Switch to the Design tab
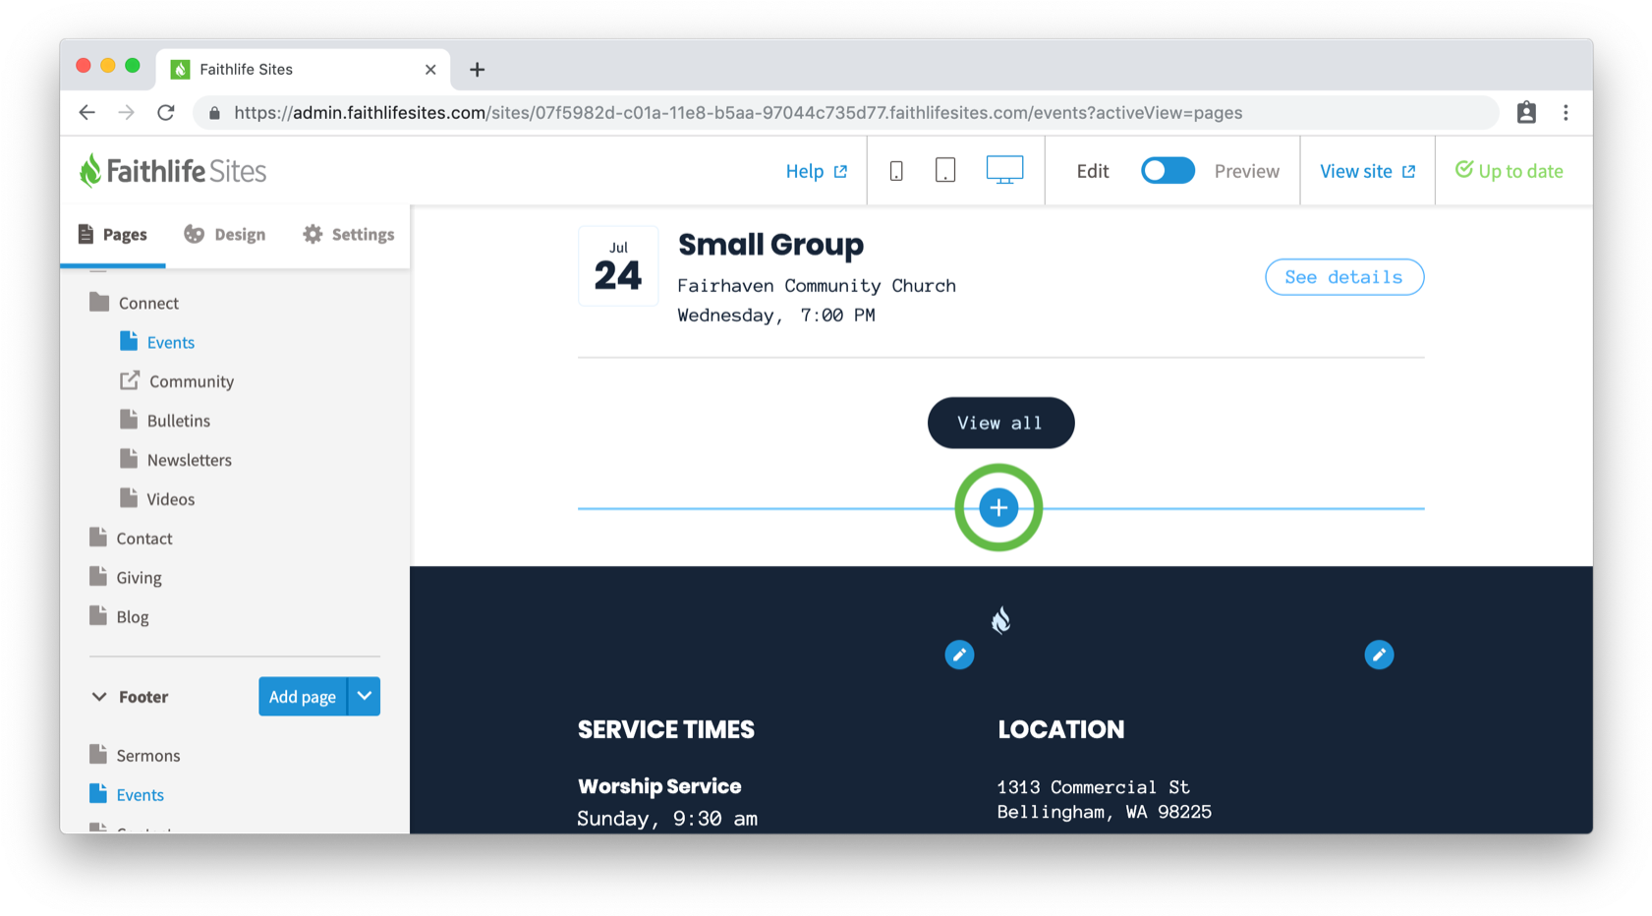 tap(225, 235)
